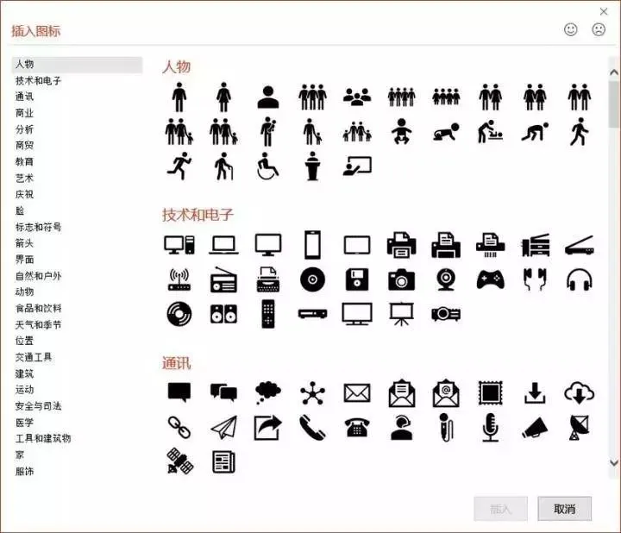Select the studio microphone icon
The image size is (621, 533).
pyautogui.click(x=490, y=428)
